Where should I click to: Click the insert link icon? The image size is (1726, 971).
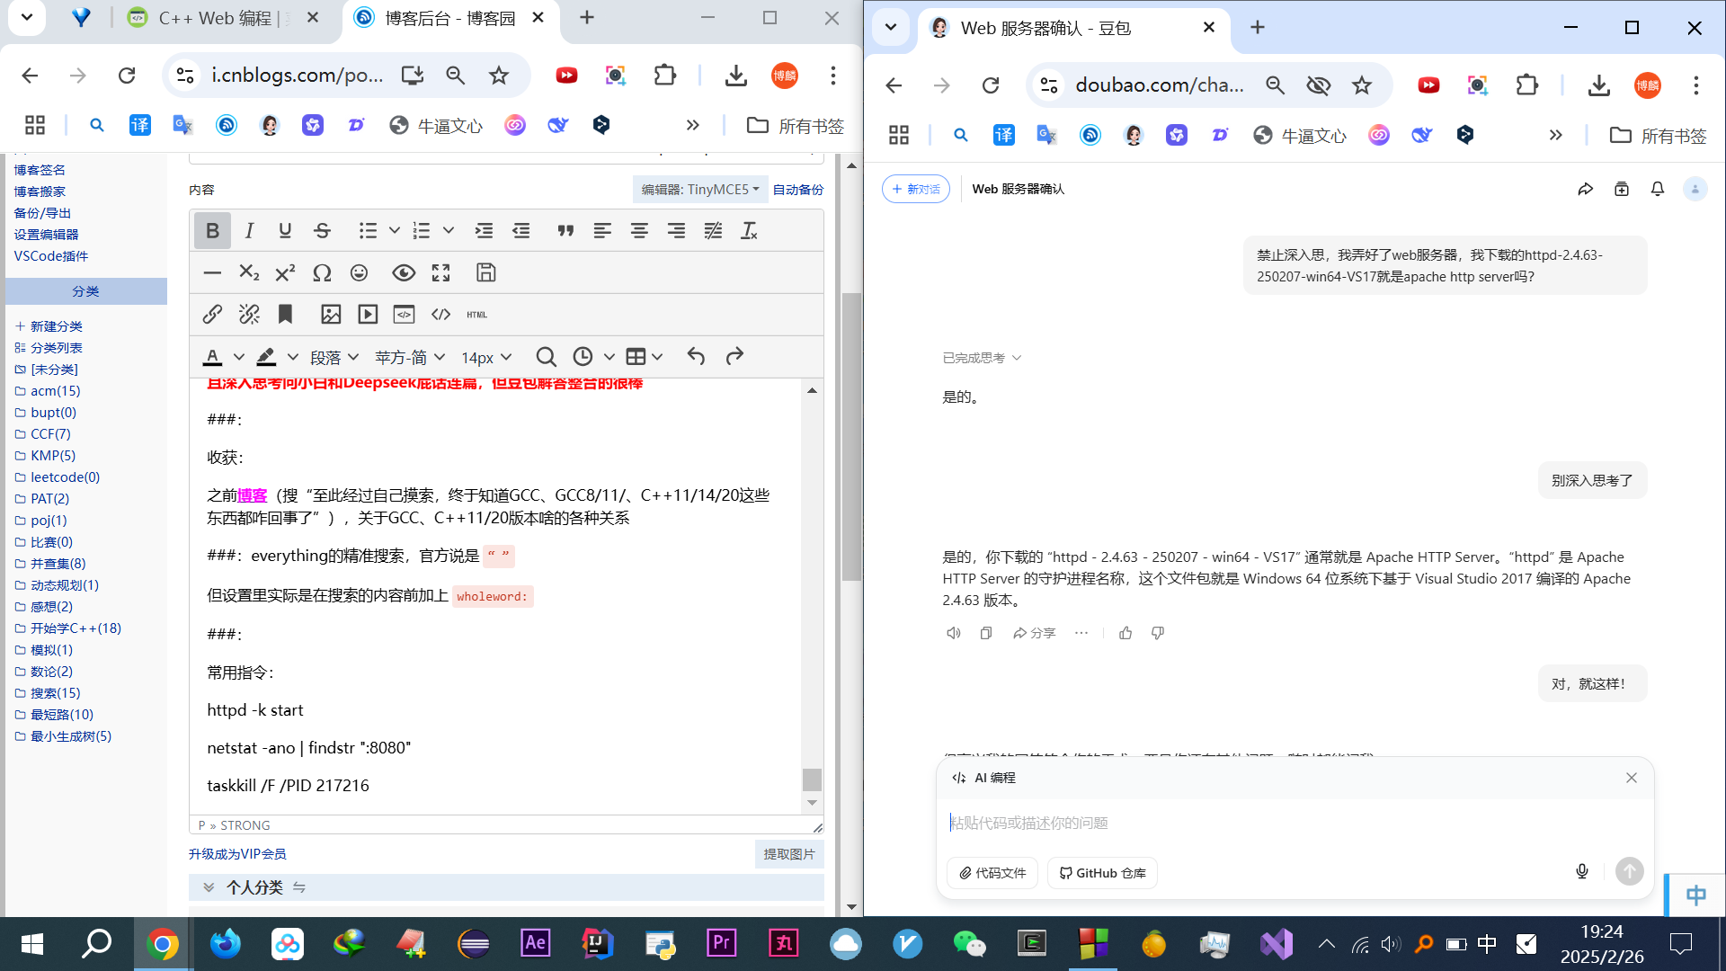(x=212, y=314)
